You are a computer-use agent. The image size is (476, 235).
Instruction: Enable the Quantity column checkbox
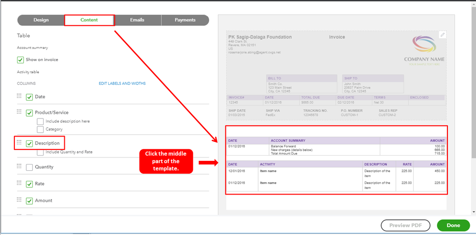pos(30,167)
